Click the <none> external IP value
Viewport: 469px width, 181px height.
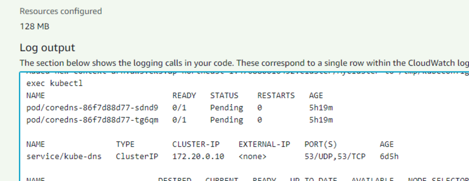tap(253, 157)
